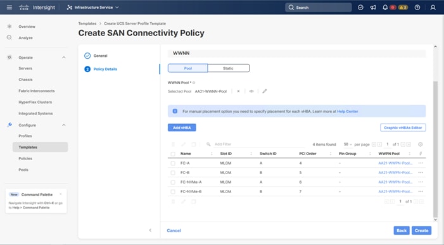Open the hamburger navigation menu
The image size is (444, 245).
(10, 8)
